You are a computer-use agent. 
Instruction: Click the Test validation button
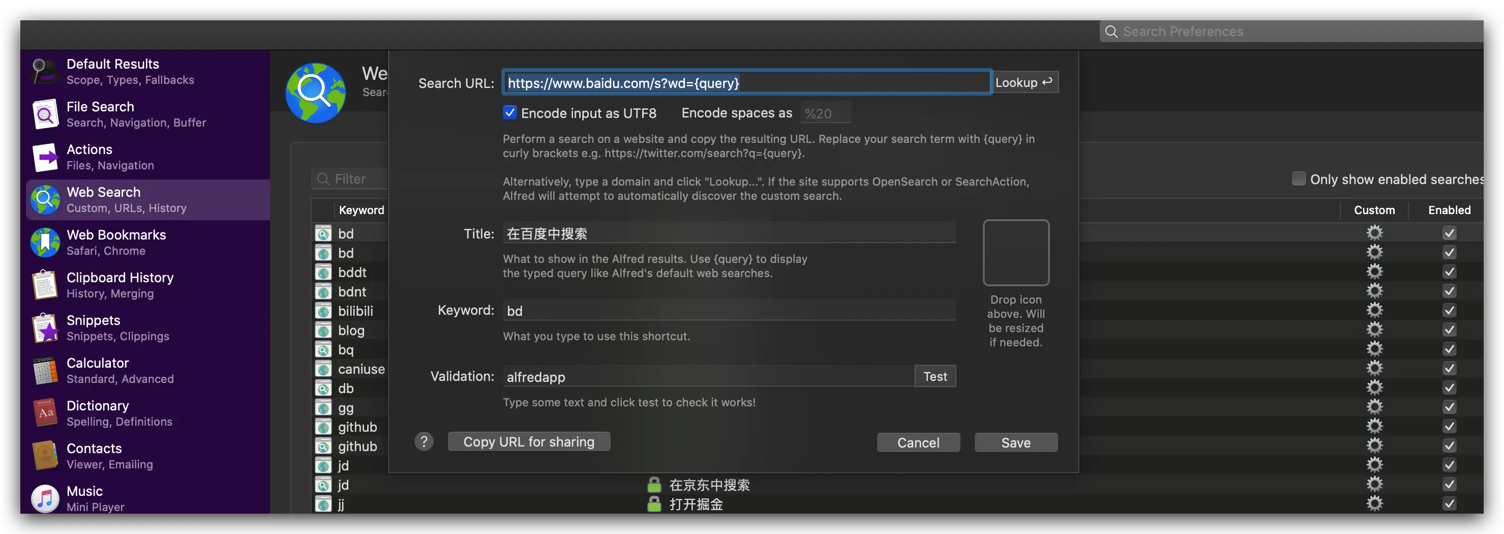point(935,376)
